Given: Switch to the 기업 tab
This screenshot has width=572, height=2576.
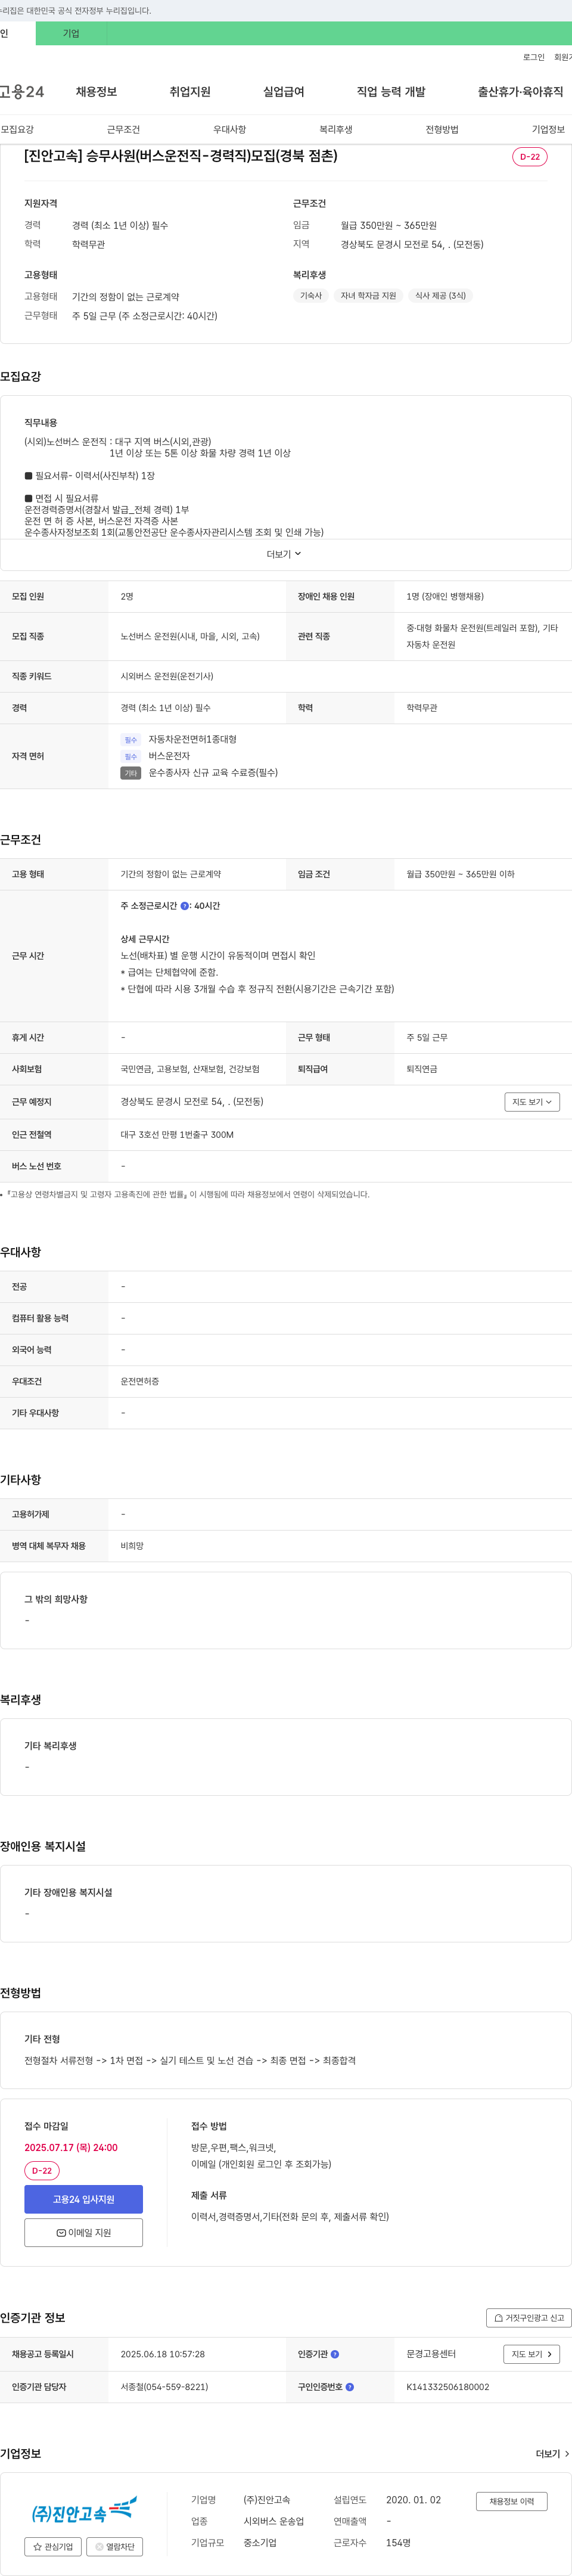Looking at the screenshot, I should pyautogui.click(x=71, y=33).
